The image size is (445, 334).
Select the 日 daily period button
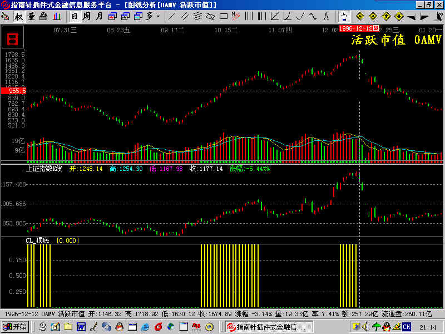tap(75, 17)
